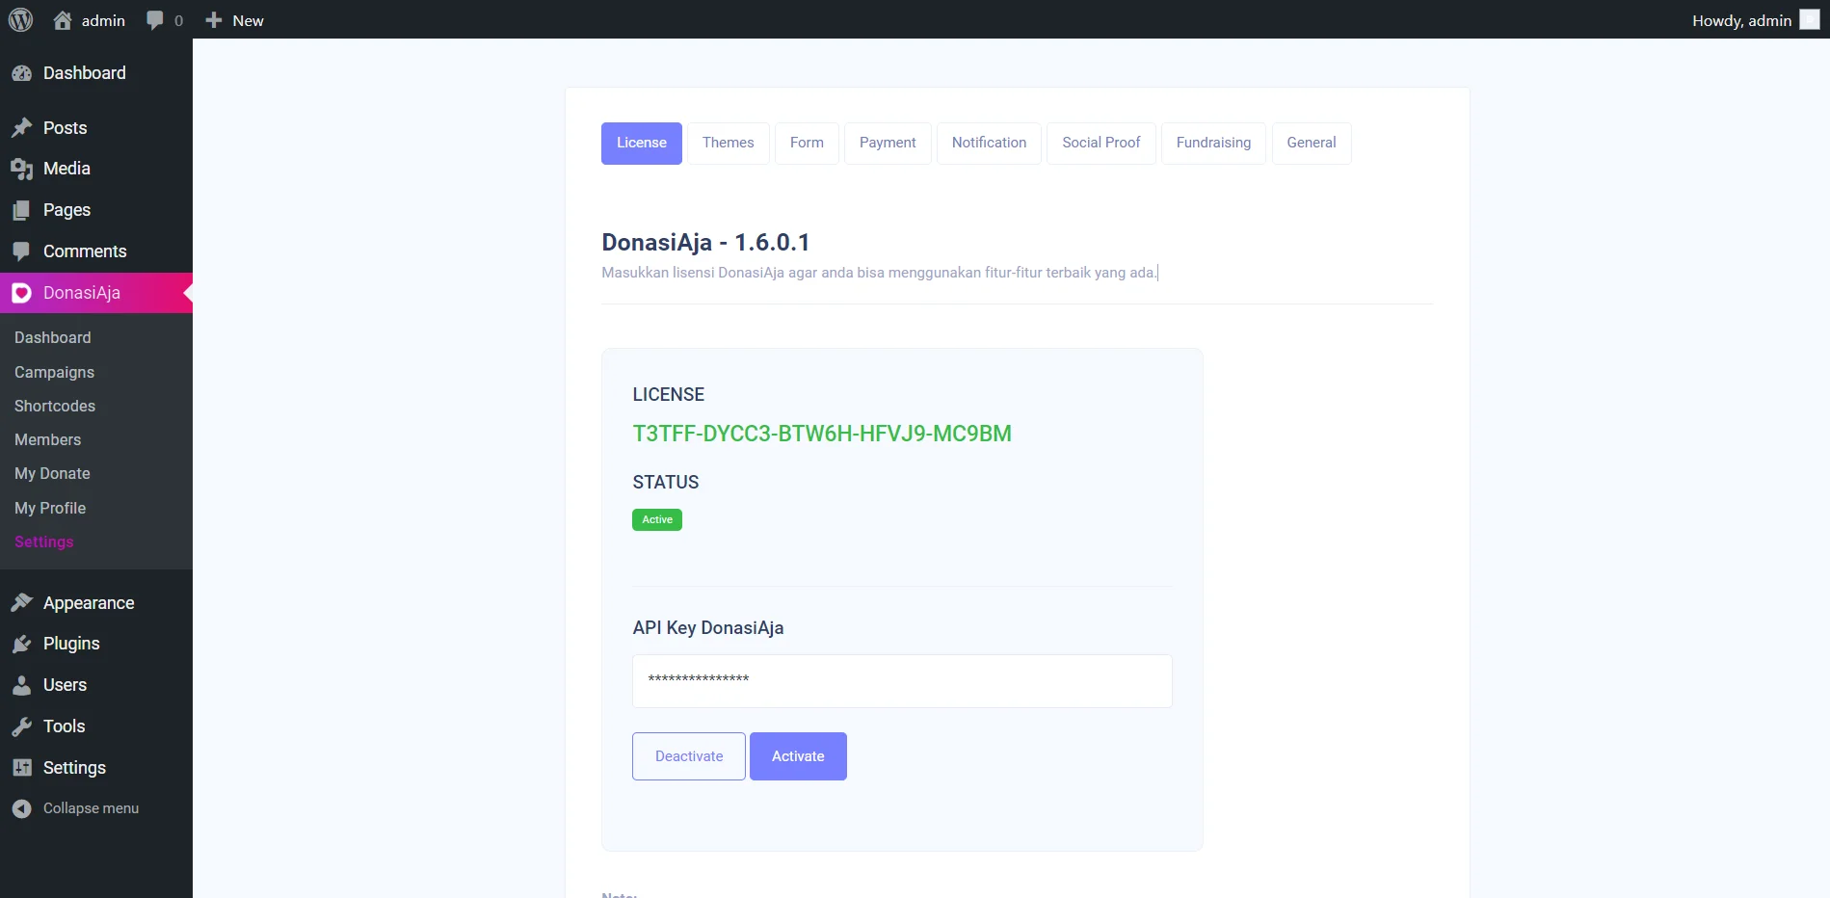Open Members in DonasiAja submenu
The height and width of the screenshot is (898, 1830).
click(47, 439)
